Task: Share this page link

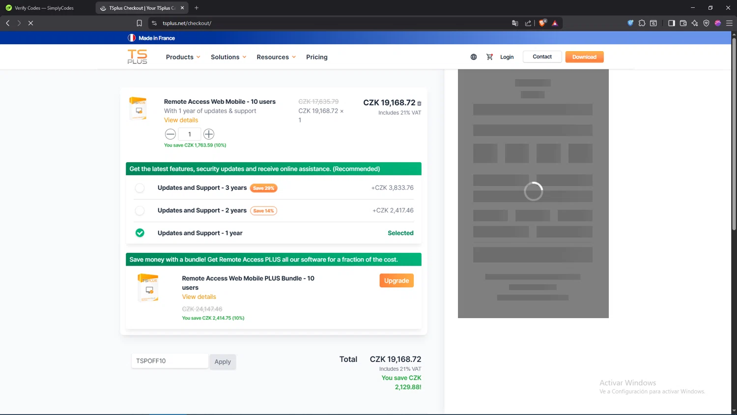Action: [528, 23]
